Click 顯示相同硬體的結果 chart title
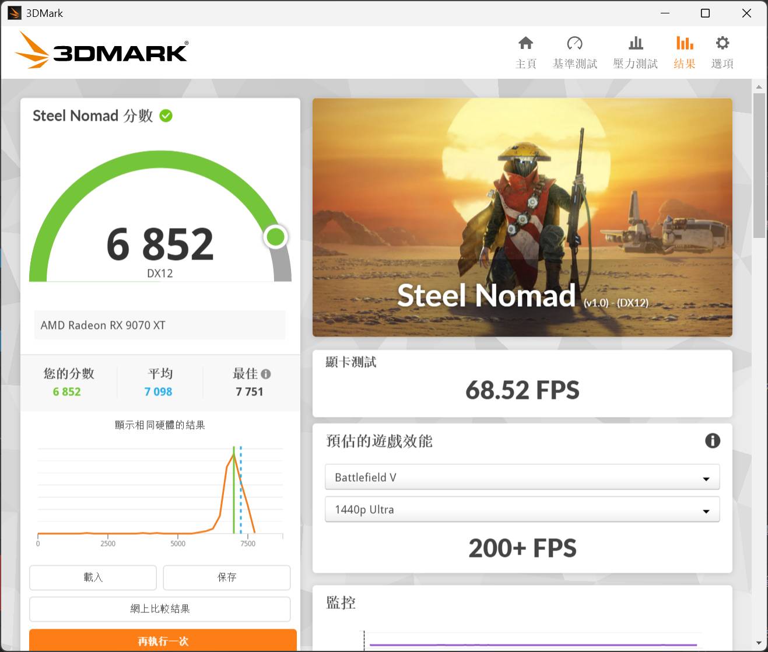The image size is (768, 652). [160, 425]
